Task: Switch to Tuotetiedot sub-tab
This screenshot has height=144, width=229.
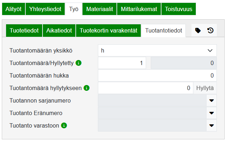Action: pyautogui.click(x=24, y=31)
